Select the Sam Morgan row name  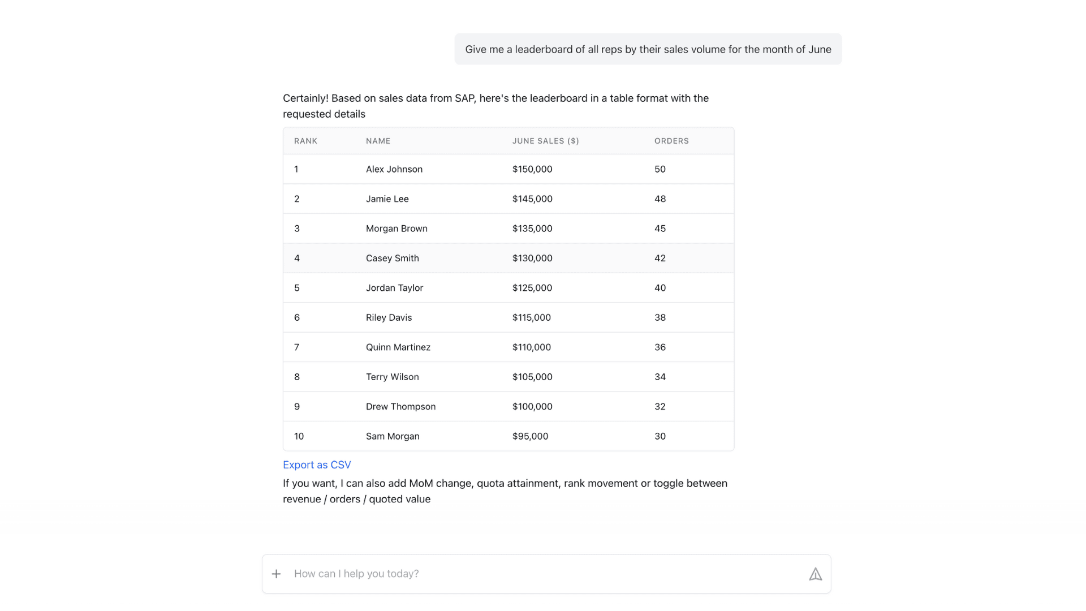pos(393,436)
